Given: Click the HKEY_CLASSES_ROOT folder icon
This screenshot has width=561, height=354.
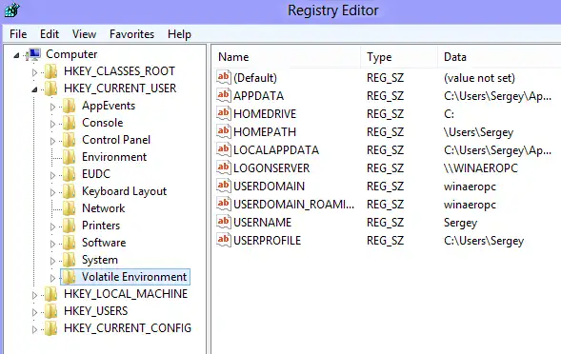Looking at the screenshot, I should click(51, 71).
